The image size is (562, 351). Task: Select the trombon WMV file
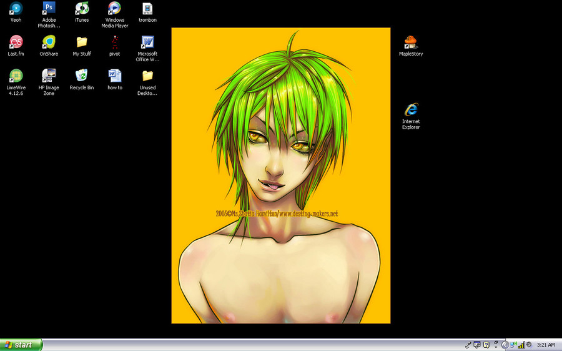click(x=147, y=11)
